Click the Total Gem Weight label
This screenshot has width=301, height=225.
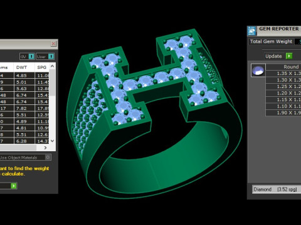coord(271,41)
